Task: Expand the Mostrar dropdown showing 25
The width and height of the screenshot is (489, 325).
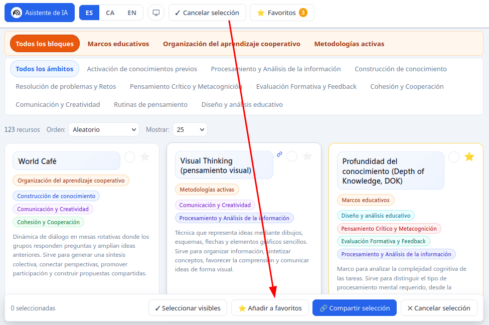Action: (x=190, y=129)
